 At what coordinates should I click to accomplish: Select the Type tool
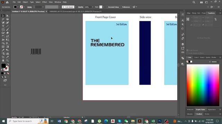click(3, 26)
